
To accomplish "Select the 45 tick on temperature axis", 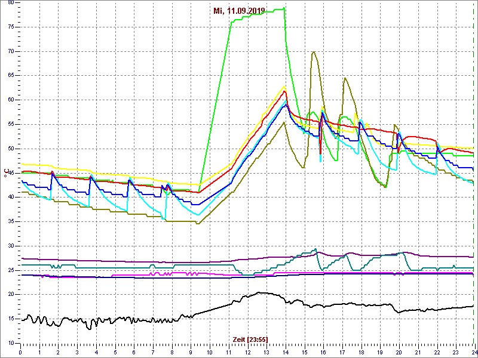I will click(11, 173).
